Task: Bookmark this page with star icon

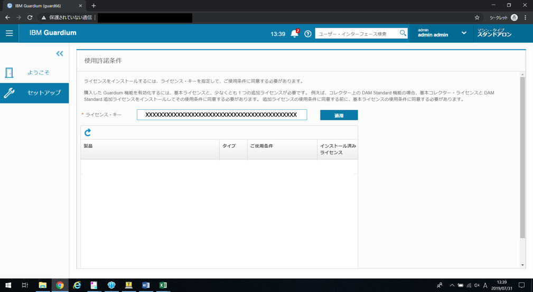Action: point(477,17)
